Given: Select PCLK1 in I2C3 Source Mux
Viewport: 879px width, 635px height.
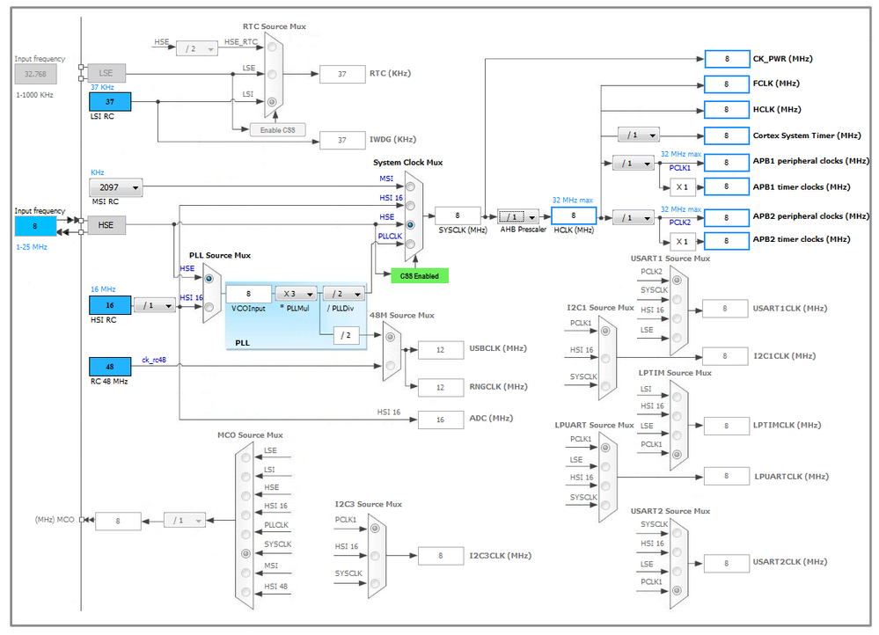Looking at the screenshot, I should tap(375, 528).
